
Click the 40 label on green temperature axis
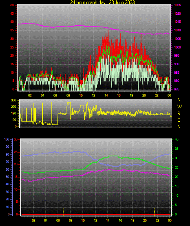tap(177, 139)
